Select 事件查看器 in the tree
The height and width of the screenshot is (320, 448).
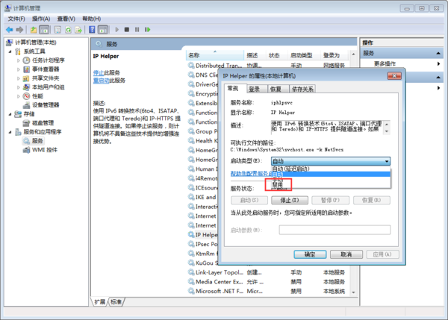(x=46, y=69)
